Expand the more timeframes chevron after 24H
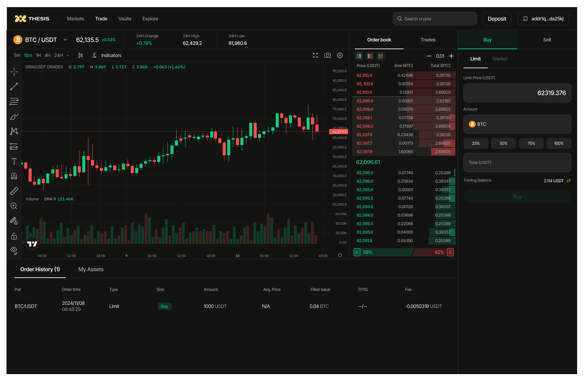584x381 pixels. (68, 55)
